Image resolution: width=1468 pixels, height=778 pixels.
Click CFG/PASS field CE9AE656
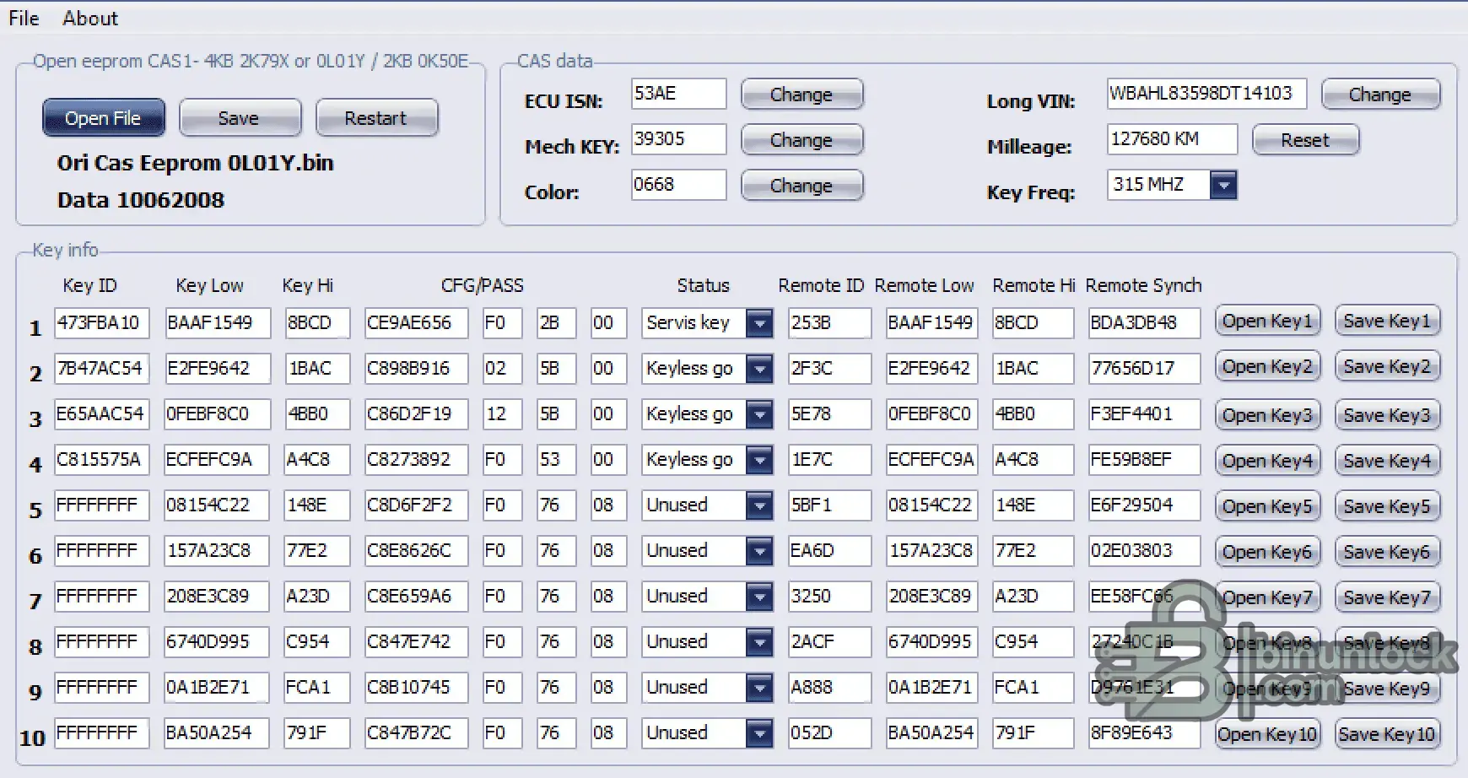pyautogui.click(x=416, y=323)
